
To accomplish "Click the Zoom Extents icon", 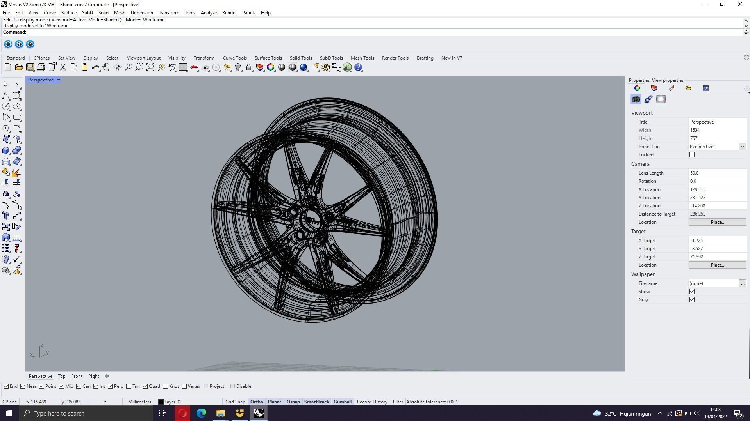I will click(150, 67).
